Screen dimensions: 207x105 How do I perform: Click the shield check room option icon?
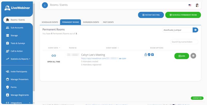[x=149, y=54]
